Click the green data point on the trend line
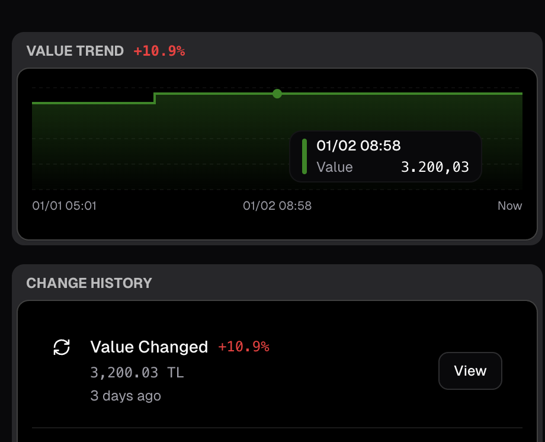The width and height of the screenshot is (545, 442). click(x=277, y=94)
